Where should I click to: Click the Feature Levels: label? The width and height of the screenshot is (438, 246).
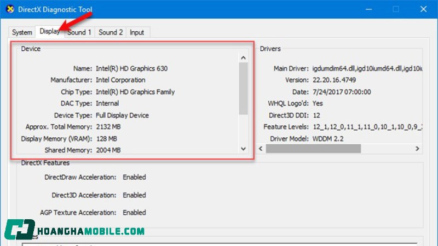(x=286, y=127)
